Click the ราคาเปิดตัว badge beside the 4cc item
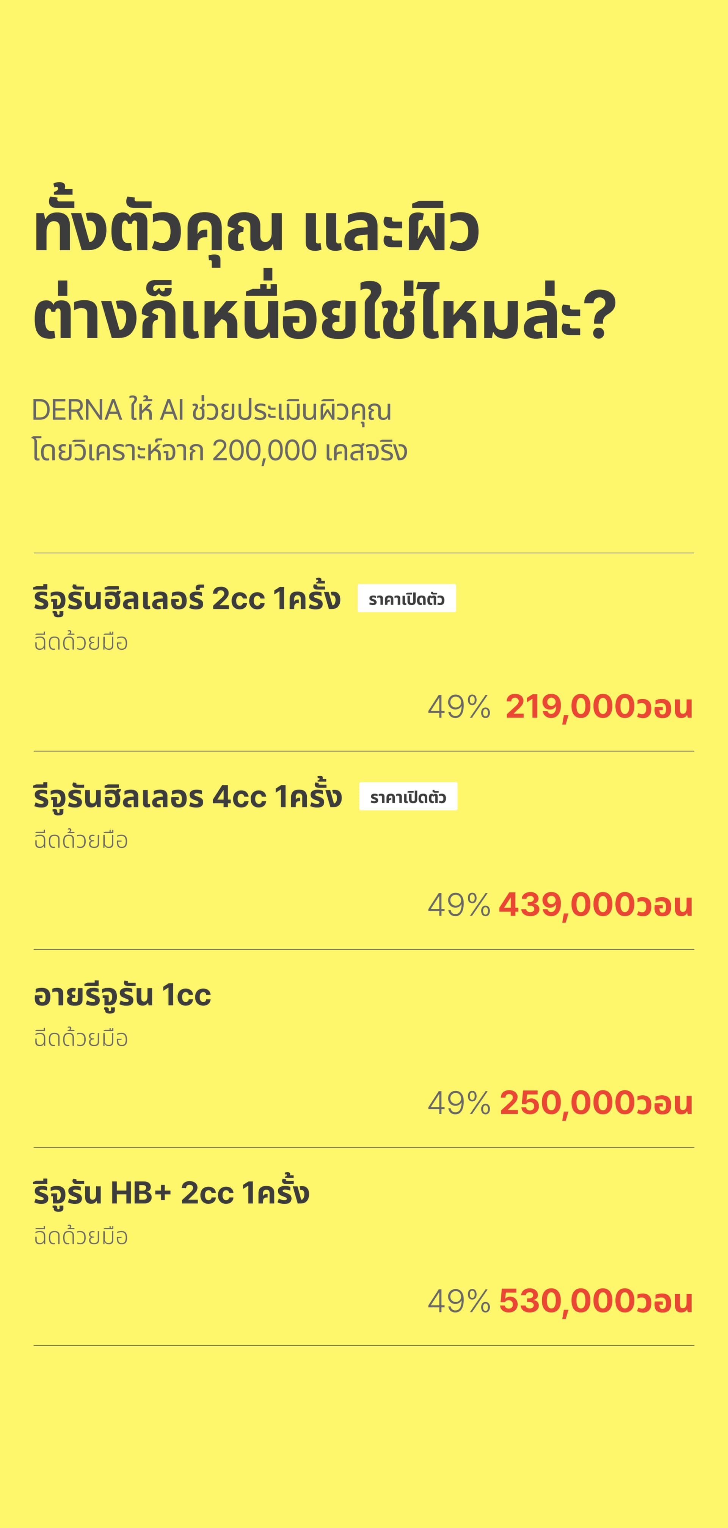Viewport: 728px width, 1528px height. (408, 797)
